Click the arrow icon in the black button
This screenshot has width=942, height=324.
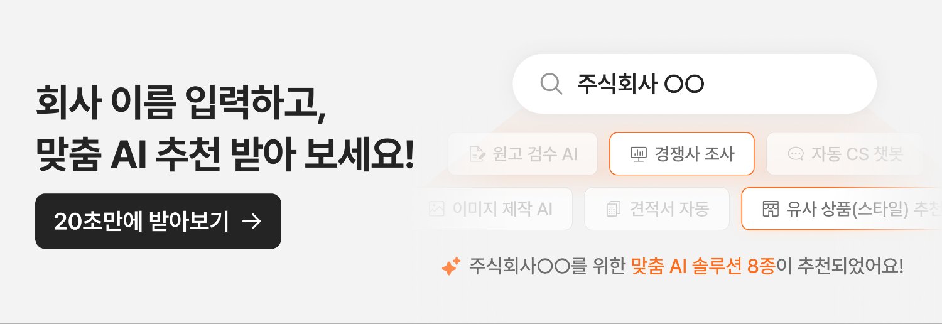coord(251,221)
